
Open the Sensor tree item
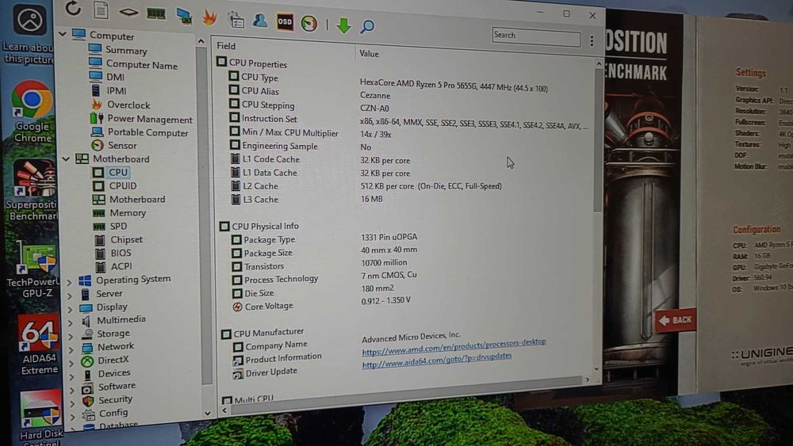[x=122, y=146]
